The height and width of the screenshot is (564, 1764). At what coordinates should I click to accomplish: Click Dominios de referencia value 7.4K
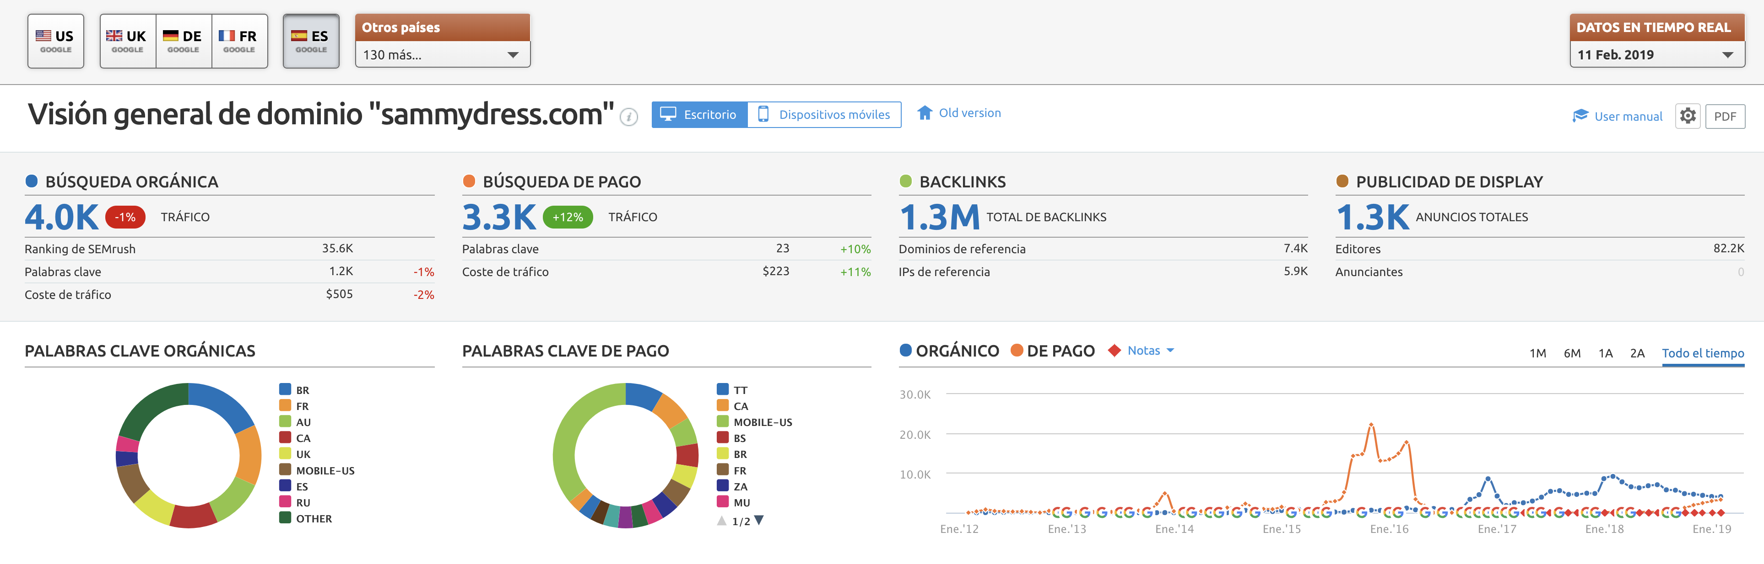coord(1296,248)
